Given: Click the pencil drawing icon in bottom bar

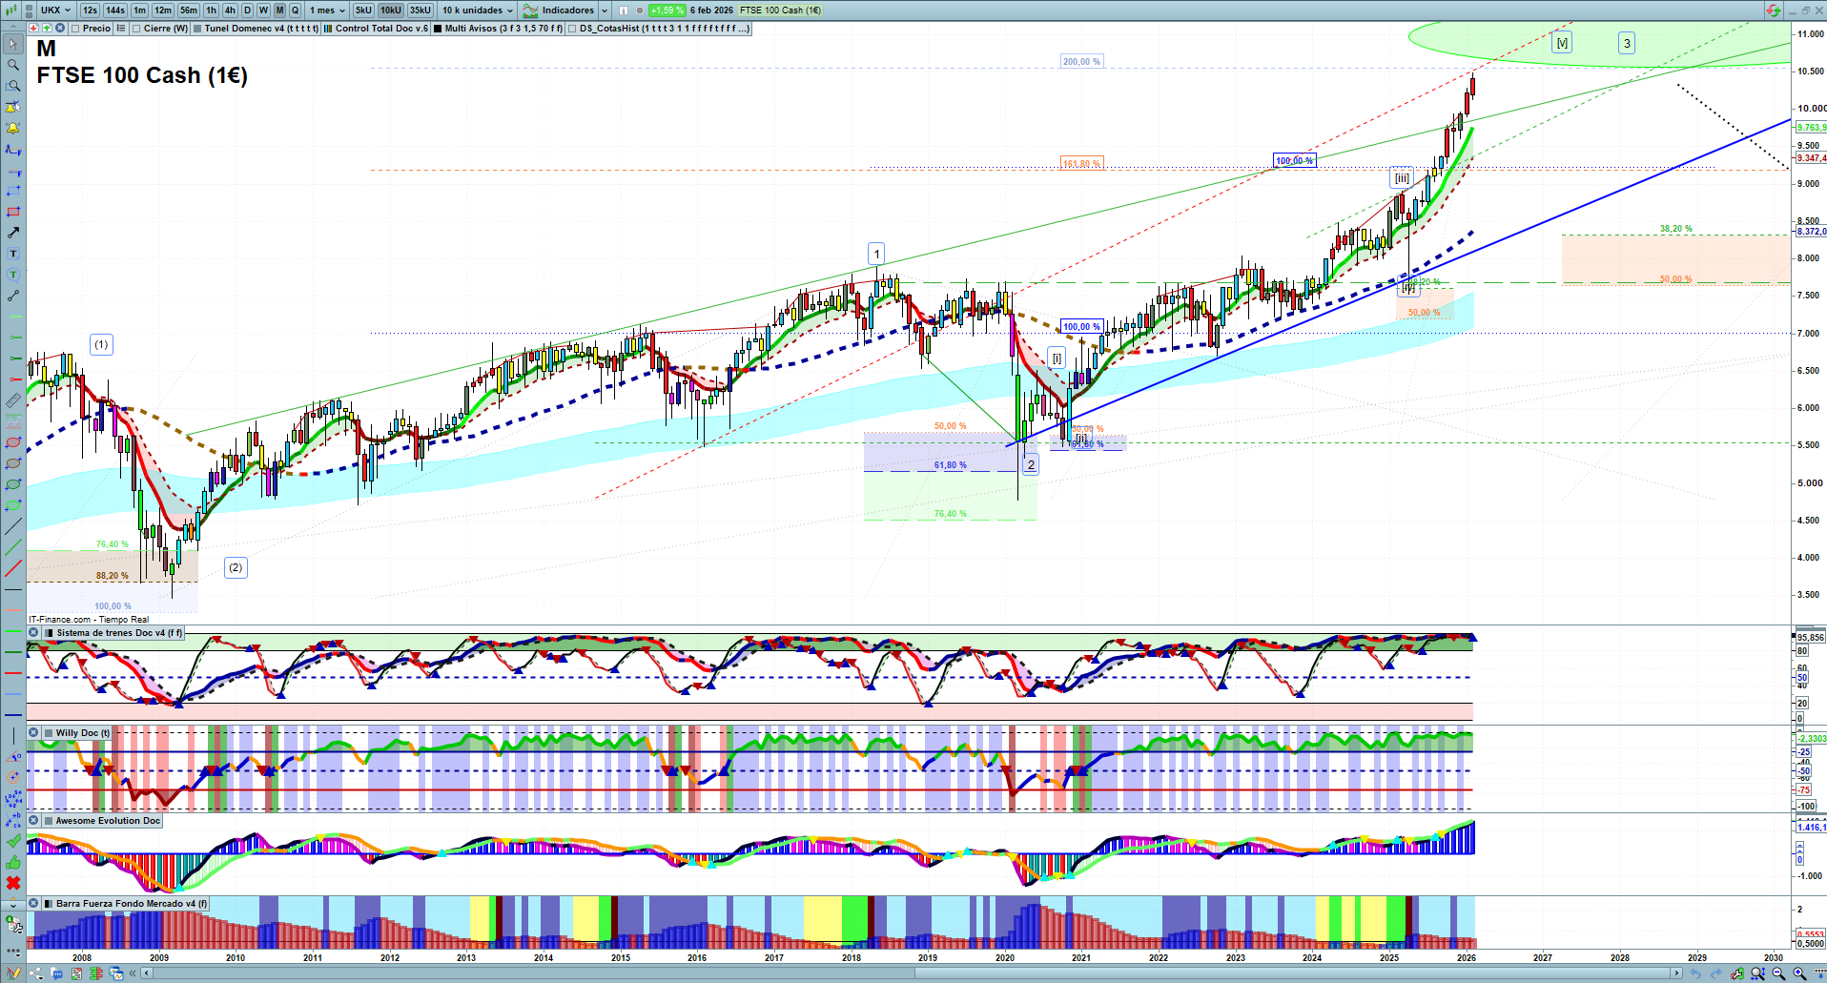Looking at the screenshot, I should 13,973.
